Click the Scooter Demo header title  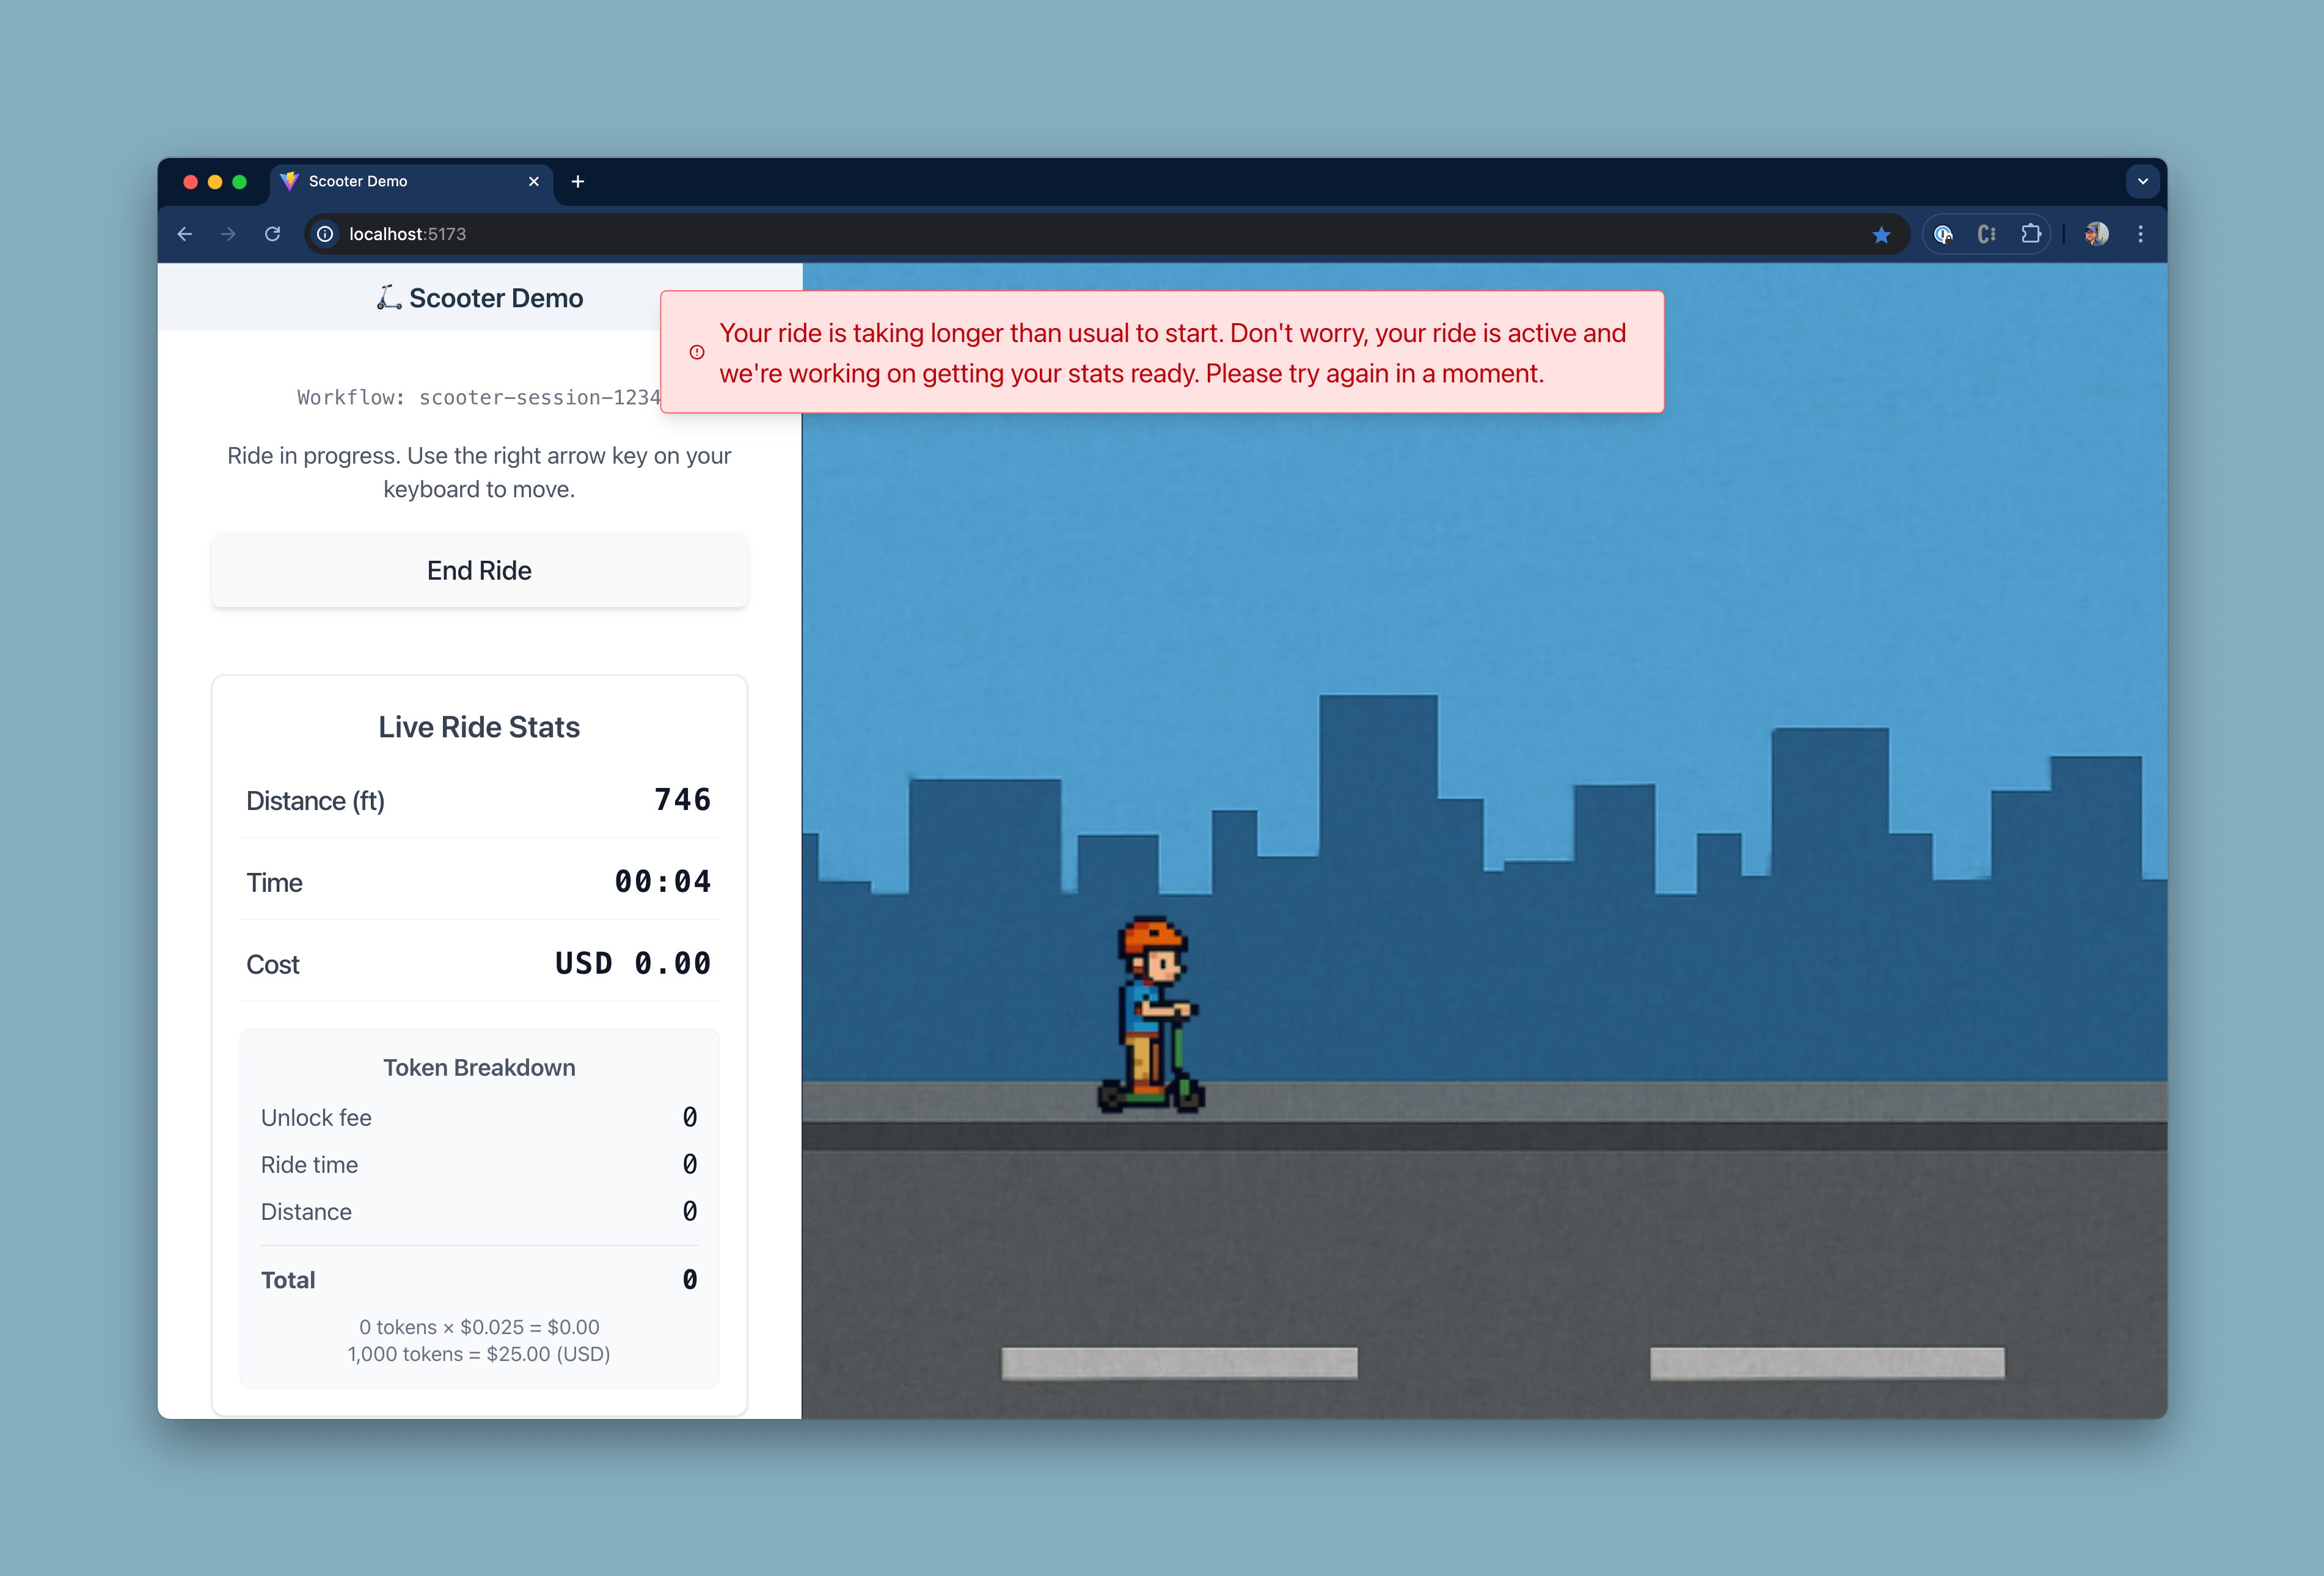click(495, 298)
